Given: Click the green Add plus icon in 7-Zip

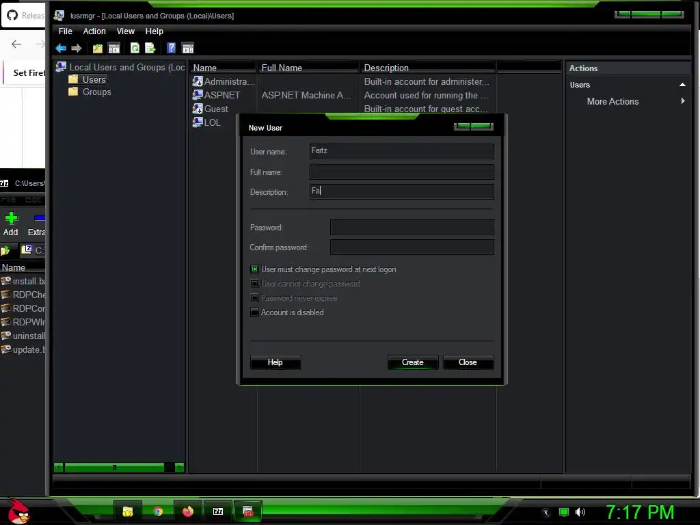Looking at the screenshot, I should coord(11,218).
